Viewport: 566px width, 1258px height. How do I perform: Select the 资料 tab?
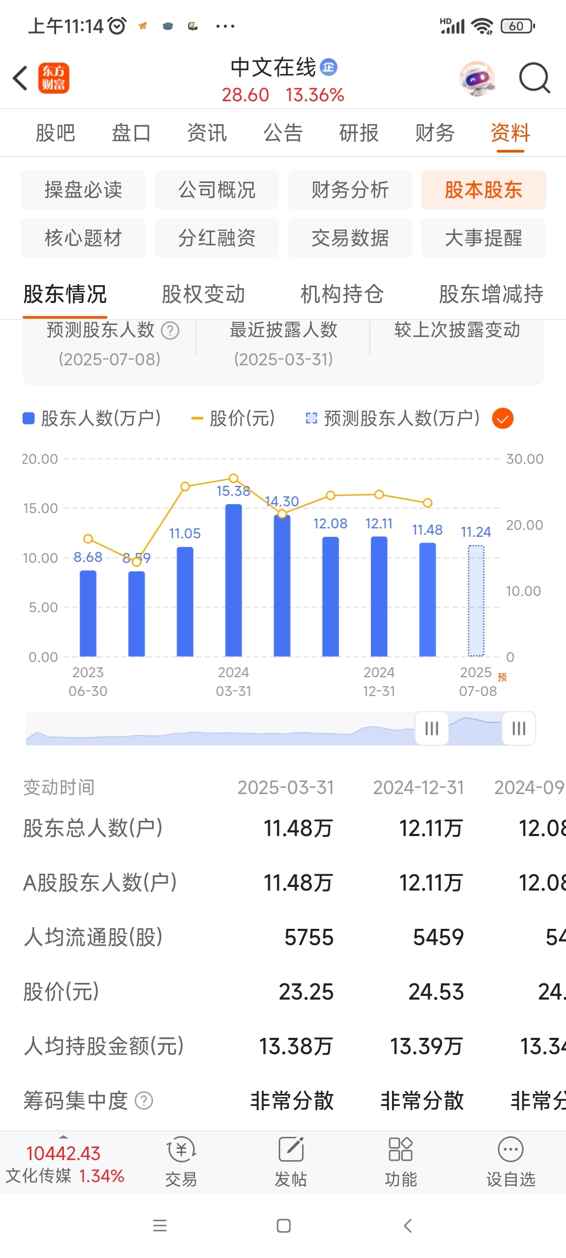tap(510, 133)
